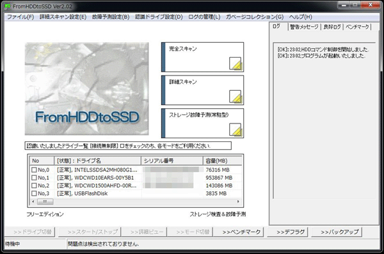Click the >>ベンチマーク button
The image size is (384, 254).
238,232
